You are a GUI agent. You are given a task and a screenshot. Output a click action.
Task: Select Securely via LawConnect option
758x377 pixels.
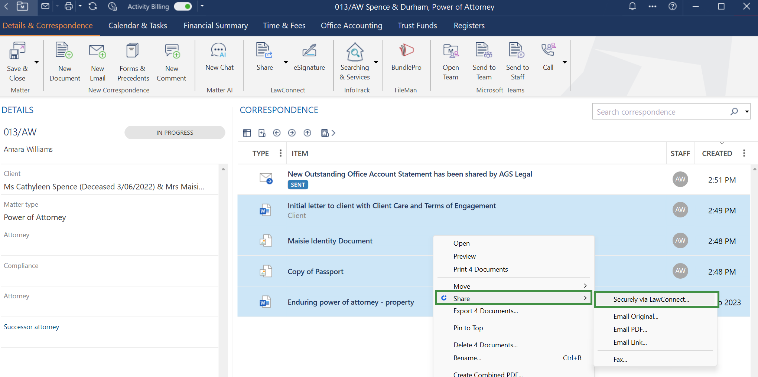click(x=651, y=299)
